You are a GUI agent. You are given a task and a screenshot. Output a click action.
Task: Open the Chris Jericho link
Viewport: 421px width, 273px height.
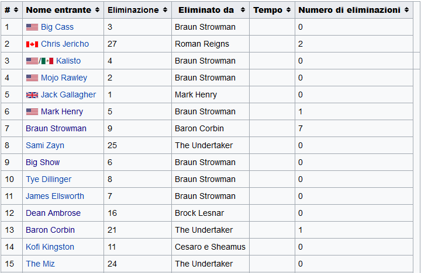pyautogui.click(x=65, y=44)
